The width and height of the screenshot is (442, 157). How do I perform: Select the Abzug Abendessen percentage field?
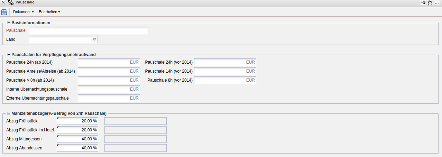pos(77,148)
